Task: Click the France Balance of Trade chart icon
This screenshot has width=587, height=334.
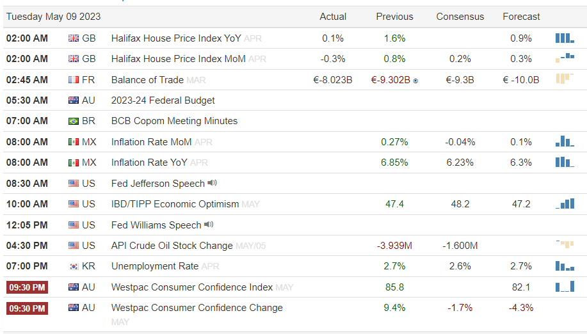Action: [564, 79]
